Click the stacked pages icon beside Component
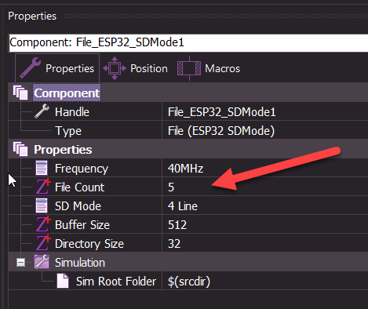 click(x=20, y=93)
